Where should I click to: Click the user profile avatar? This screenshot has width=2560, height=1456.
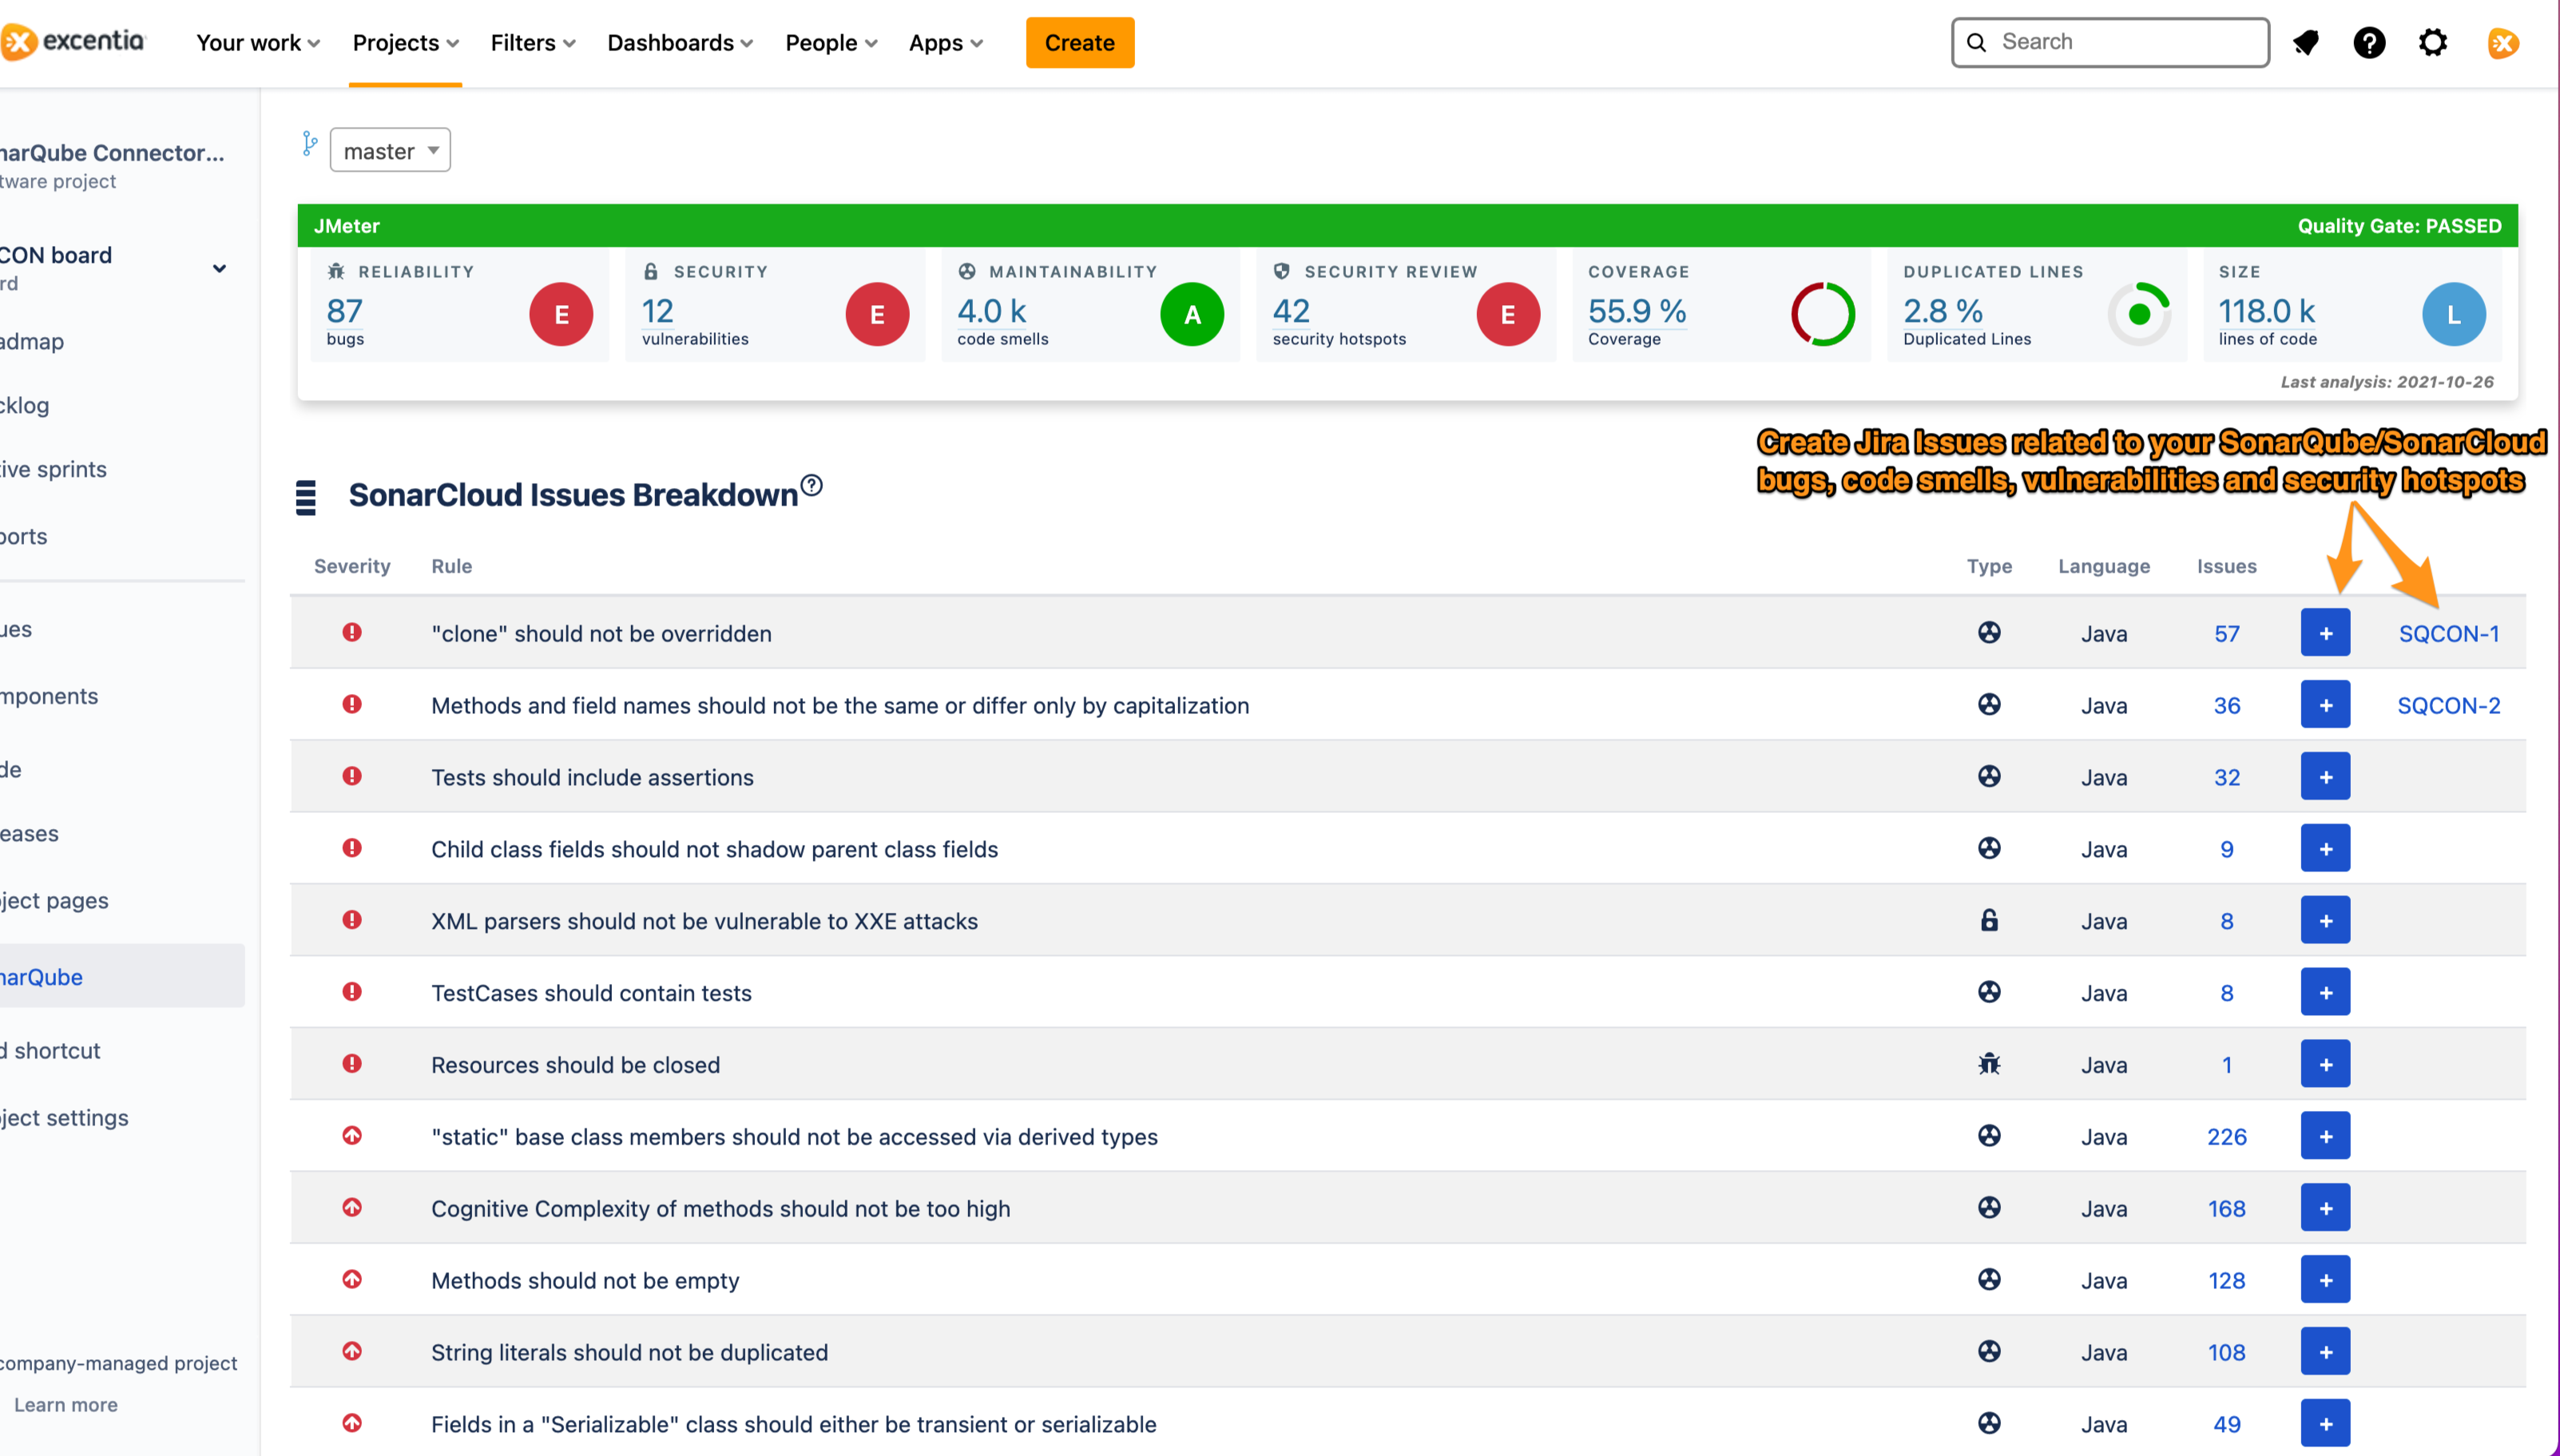(2503, 43)
